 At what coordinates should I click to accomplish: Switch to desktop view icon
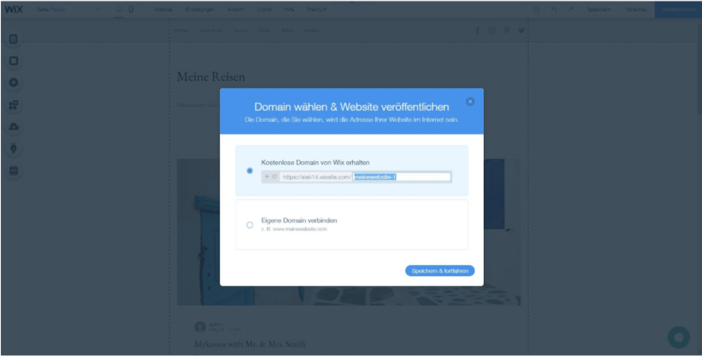pos(120,9)
